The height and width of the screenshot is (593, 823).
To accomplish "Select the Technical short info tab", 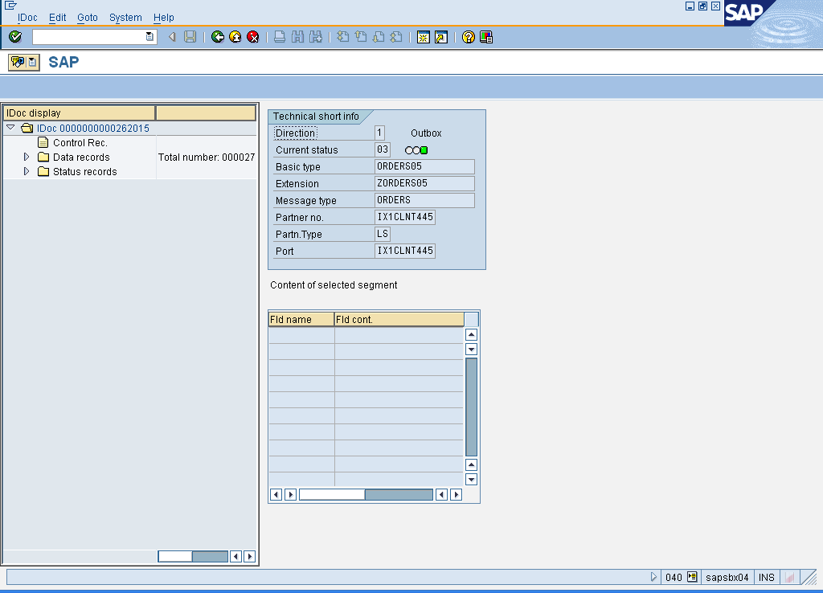I will (x=316, y=116).
